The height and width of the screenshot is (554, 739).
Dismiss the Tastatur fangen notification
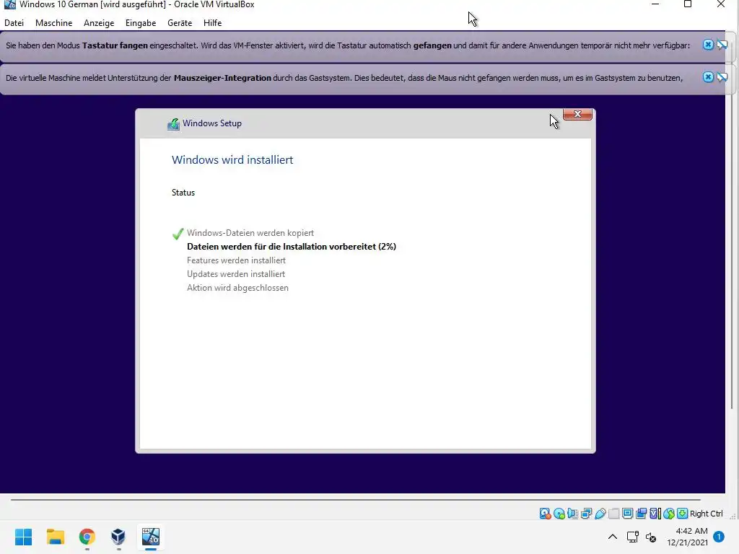click(708, 45)
